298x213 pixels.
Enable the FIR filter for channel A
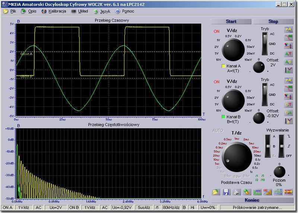point(288,29)
